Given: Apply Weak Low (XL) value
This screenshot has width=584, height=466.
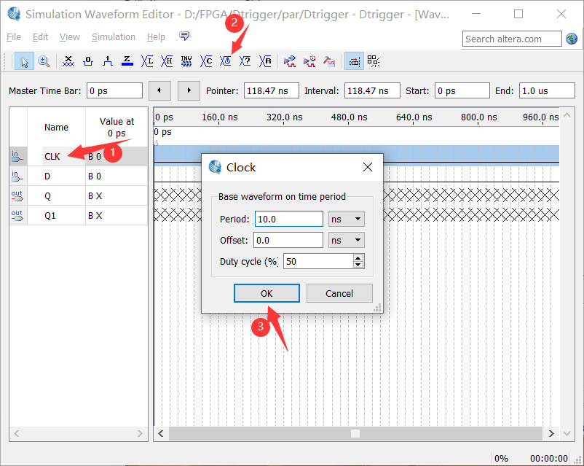Looking at the screenshot, I should 147,61.
